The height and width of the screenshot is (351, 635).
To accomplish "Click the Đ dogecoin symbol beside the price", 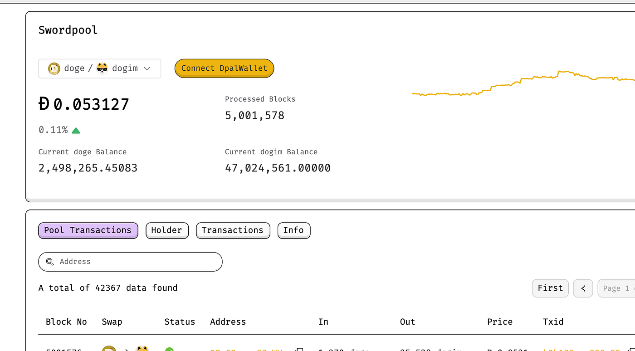I will point(44,104).
